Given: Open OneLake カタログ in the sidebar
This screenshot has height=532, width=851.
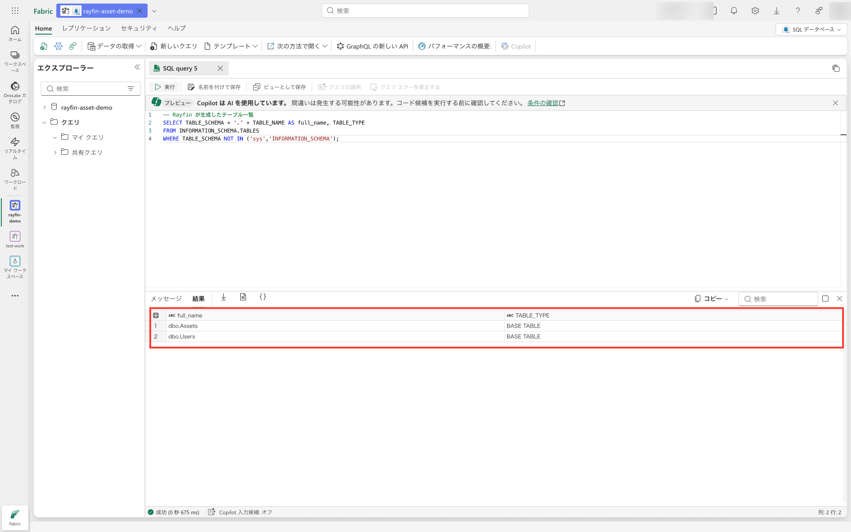Looking at the screenshot, I should (x=15, y=93).
